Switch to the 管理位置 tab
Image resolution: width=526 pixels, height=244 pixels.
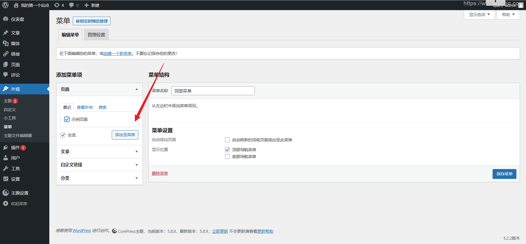pyautogui.click(x=96, y=35)
